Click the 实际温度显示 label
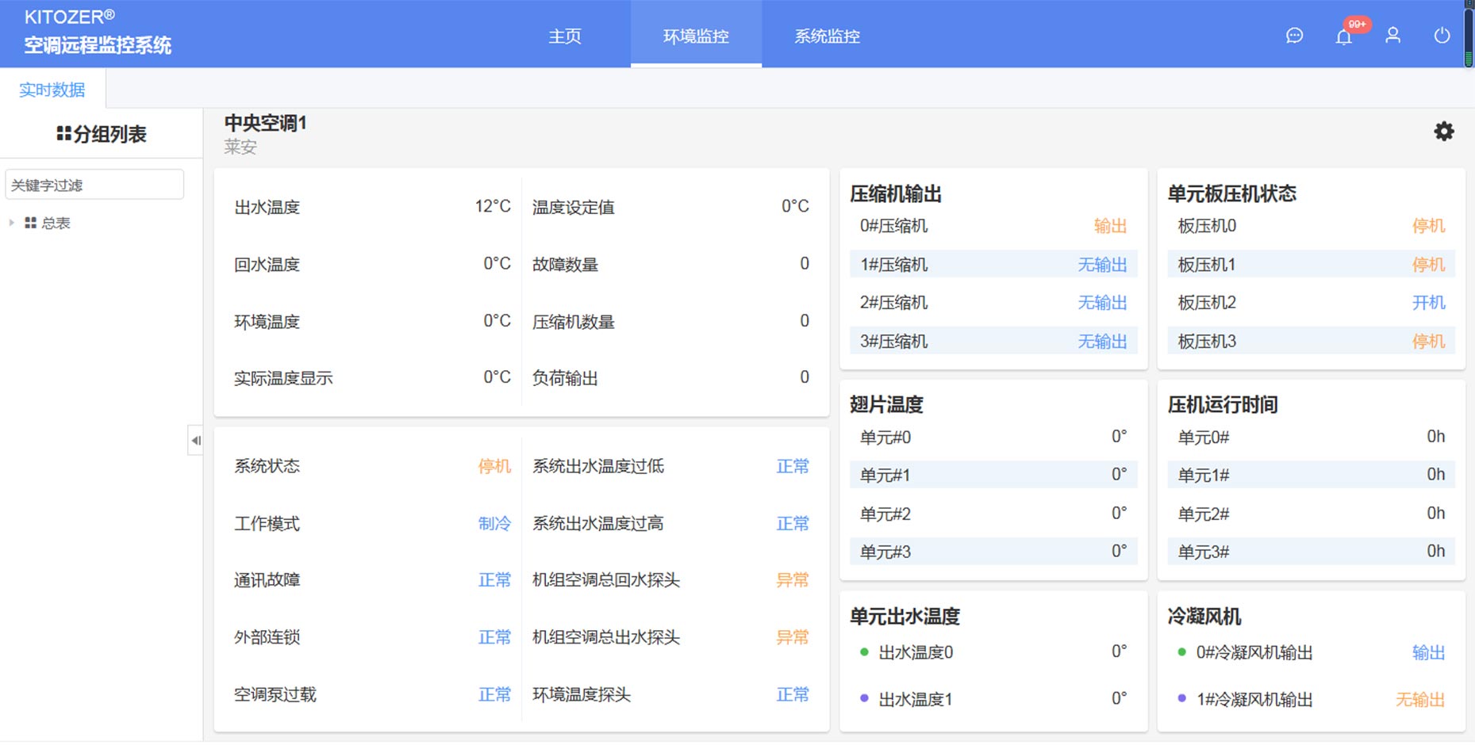Screen dimensions: 1475x745 (x=283, y=378)
